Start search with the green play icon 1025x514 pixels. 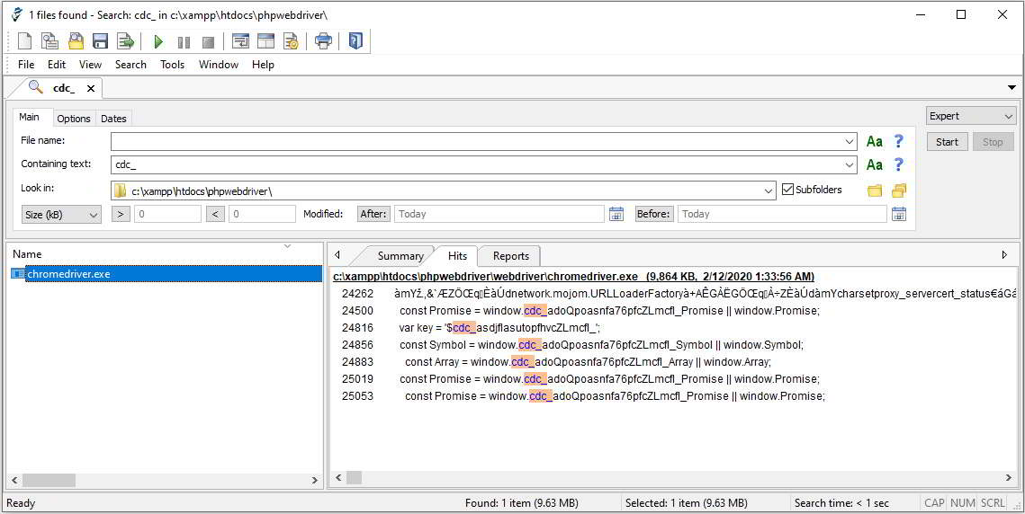(x=158, y=42)
